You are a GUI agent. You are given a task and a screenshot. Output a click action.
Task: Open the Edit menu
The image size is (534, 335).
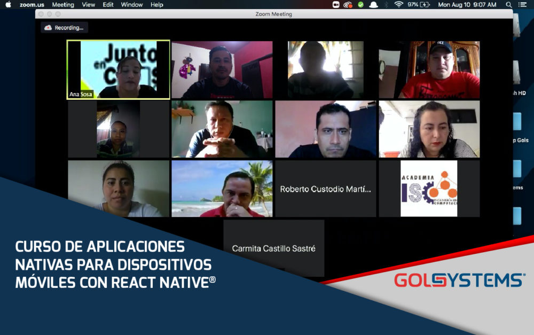coord(108,5)
